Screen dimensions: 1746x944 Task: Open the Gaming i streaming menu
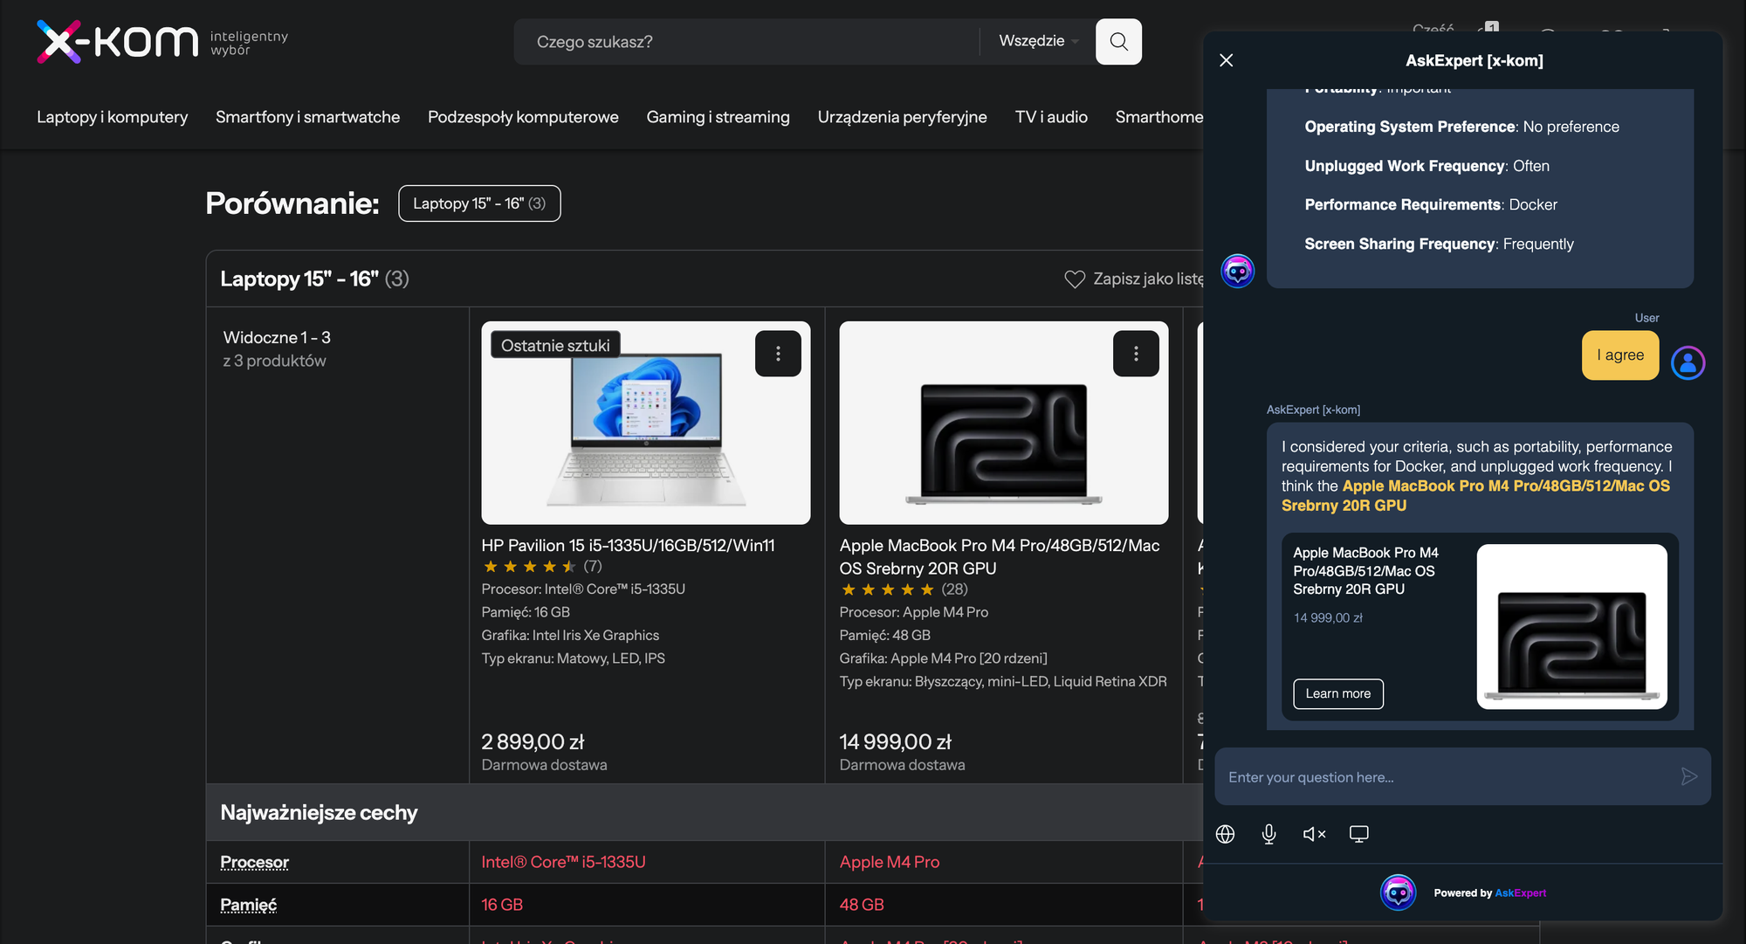718,117
